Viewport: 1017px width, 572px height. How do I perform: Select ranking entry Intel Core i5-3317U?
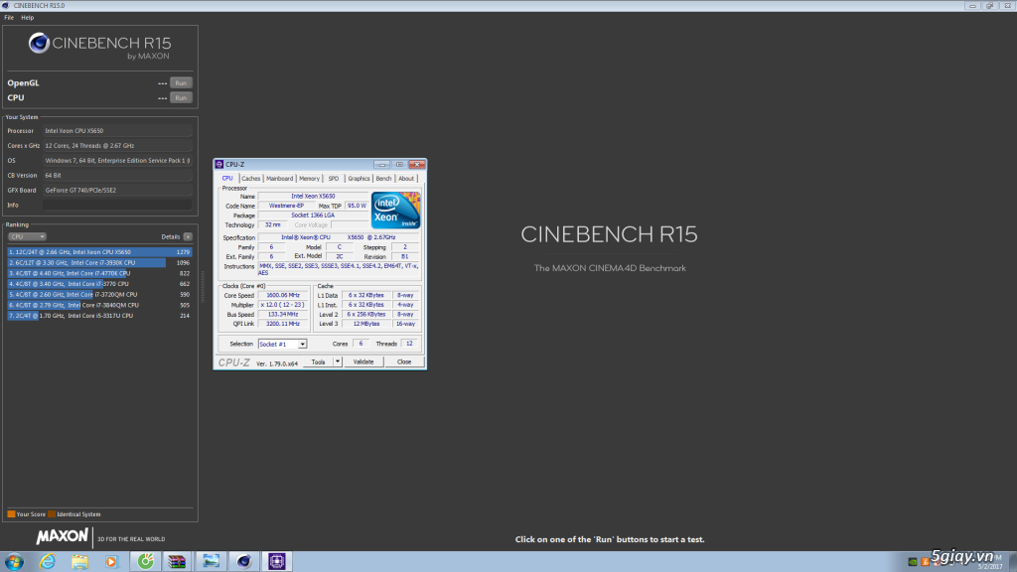pyautogui.click(x=100, y=315)
